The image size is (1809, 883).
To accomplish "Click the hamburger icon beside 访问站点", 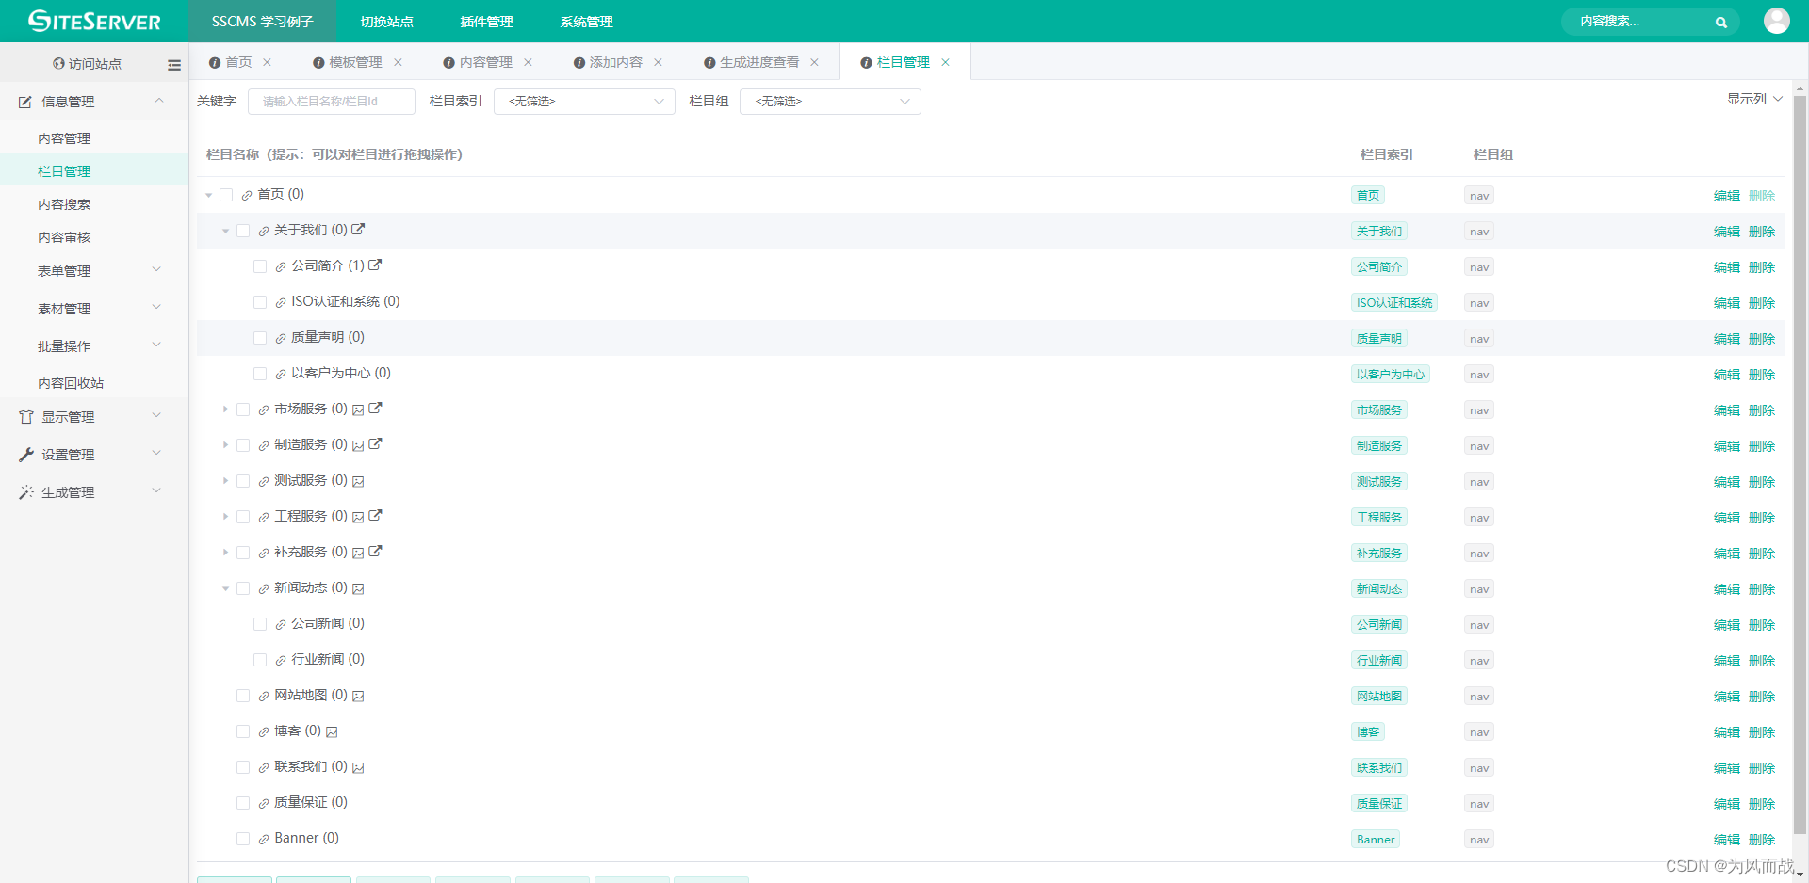I will click(173, 64).
